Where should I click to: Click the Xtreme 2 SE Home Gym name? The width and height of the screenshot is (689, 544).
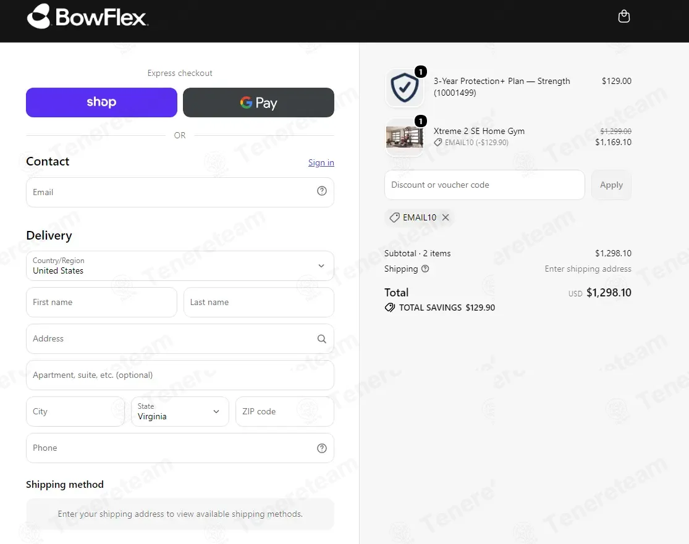479,131
